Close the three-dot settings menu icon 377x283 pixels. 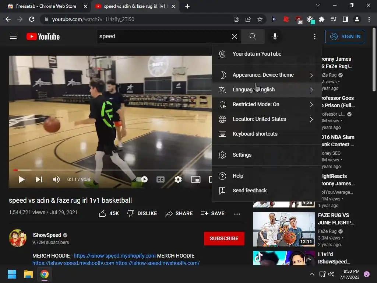[x=314, y=36]
